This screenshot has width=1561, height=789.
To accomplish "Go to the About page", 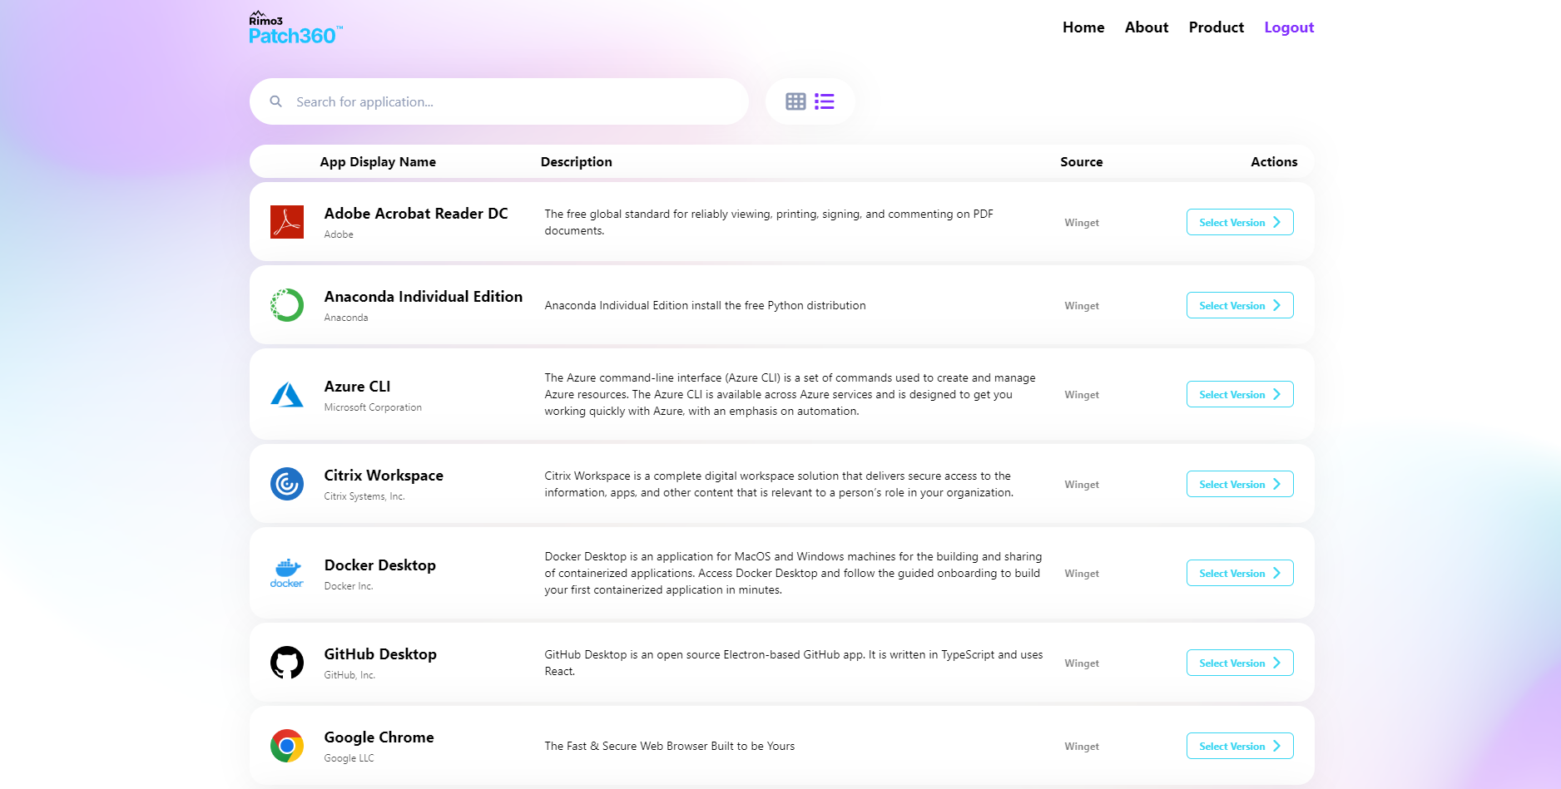I will 1147,27.
